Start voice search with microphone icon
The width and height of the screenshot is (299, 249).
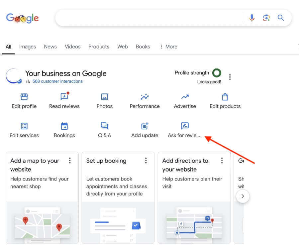[252, 18]
